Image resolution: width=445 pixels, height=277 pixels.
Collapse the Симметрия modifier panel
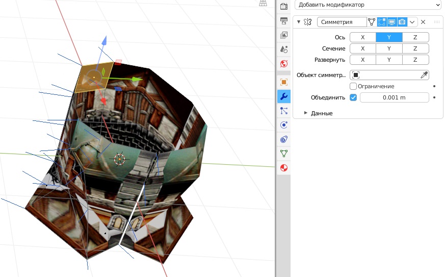pos(299,22)
